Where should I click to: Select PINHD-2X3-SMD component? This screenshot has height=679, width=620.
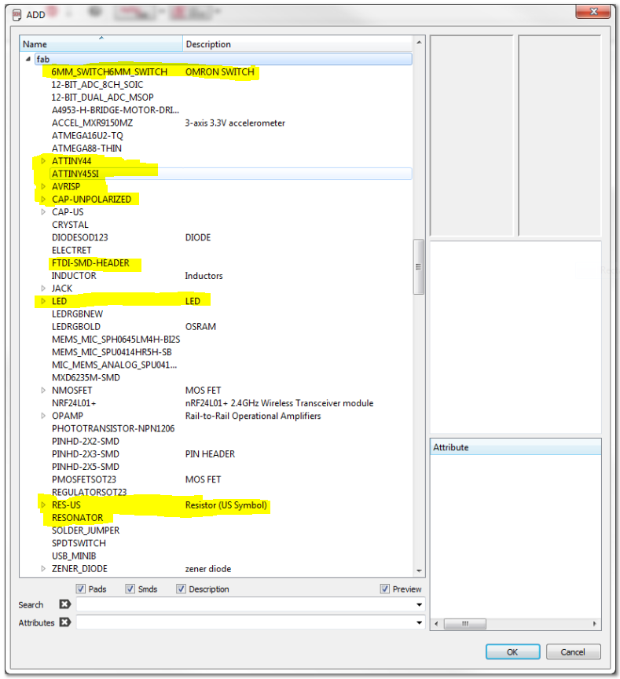(x=86, y=453)
